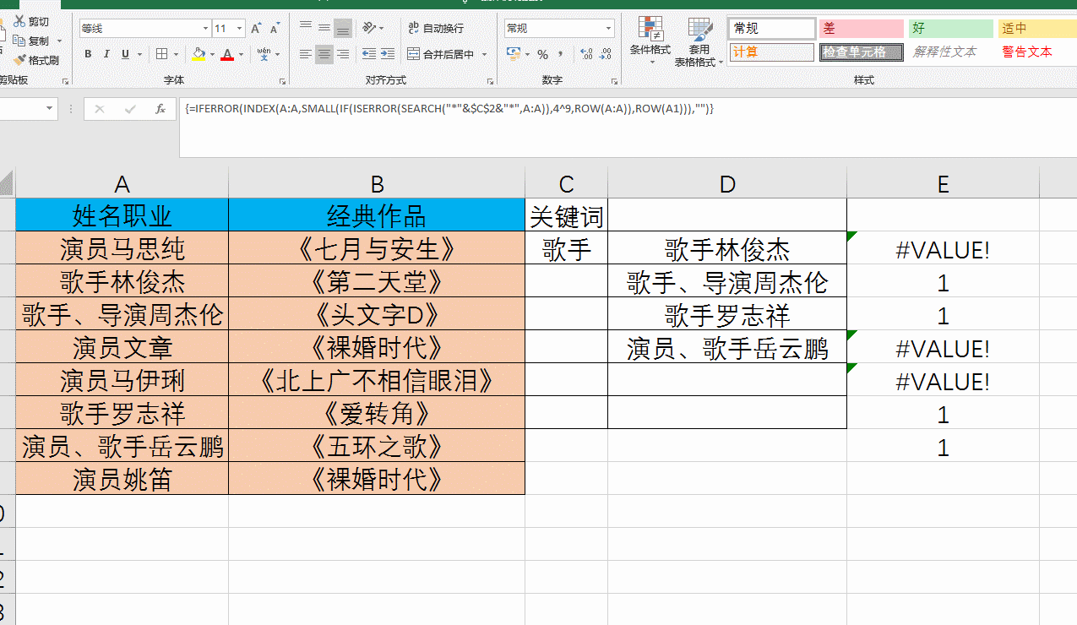This screenshot has width=1077, height=625.
Task: Click Merge & Center (合并后居中)
Action: point(440,54)
